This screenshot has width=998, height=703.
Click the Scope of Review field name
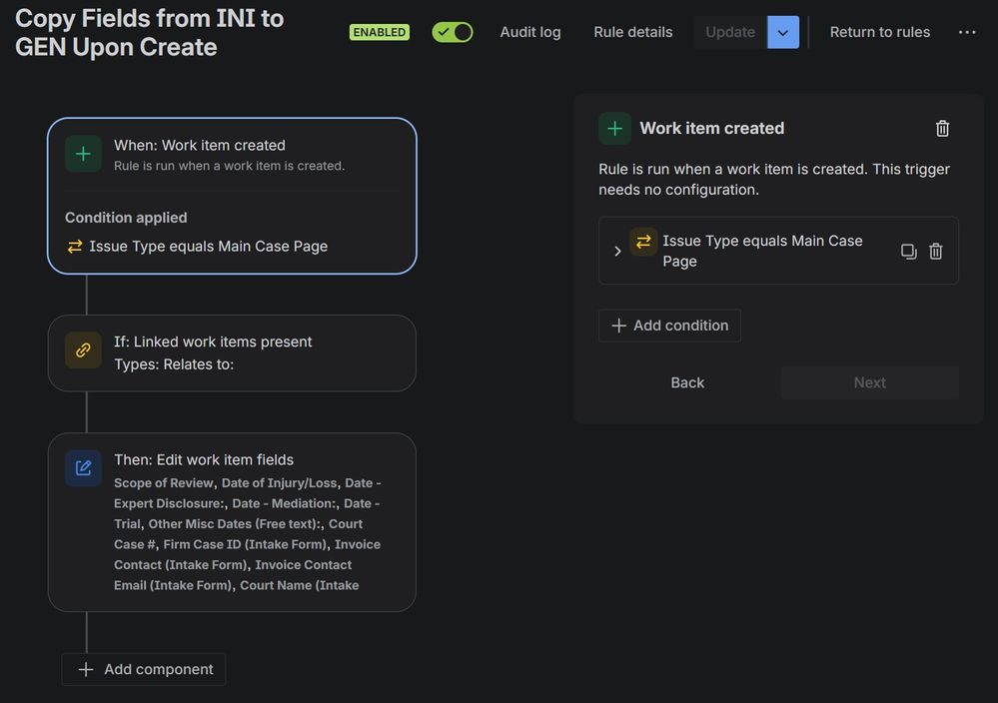pyautogui.click(x=164, y=483)
